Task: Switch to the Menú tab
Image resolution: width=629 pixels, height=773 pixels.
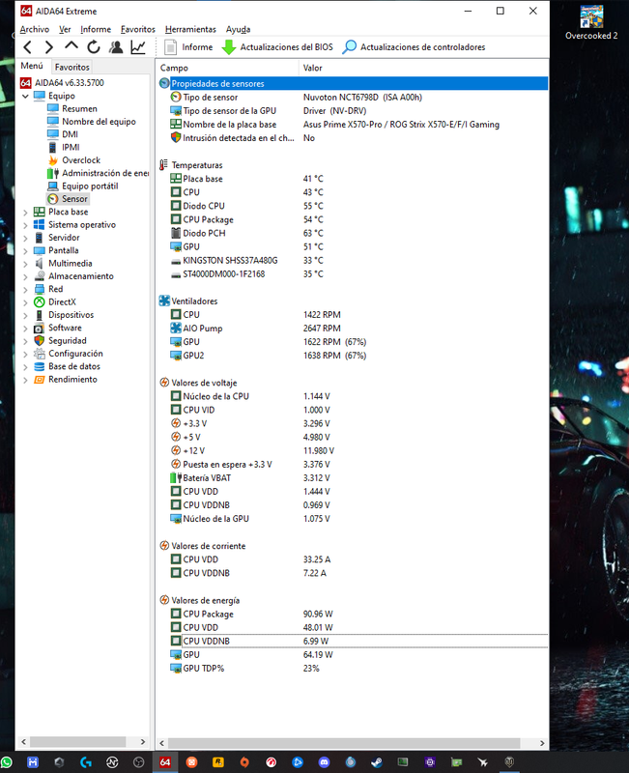Action: (32, 66)
